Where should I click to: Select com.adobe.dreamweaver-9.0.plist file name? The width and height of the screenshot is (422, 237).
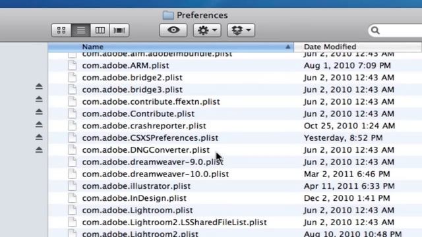(152, 162)
